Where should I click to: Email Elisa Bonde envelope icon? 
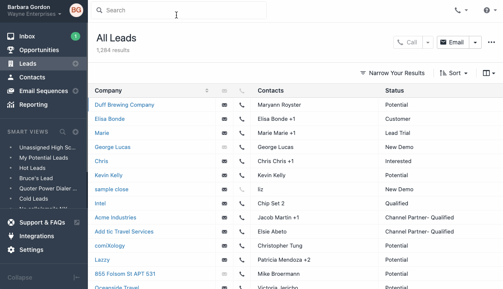(224, 119)
